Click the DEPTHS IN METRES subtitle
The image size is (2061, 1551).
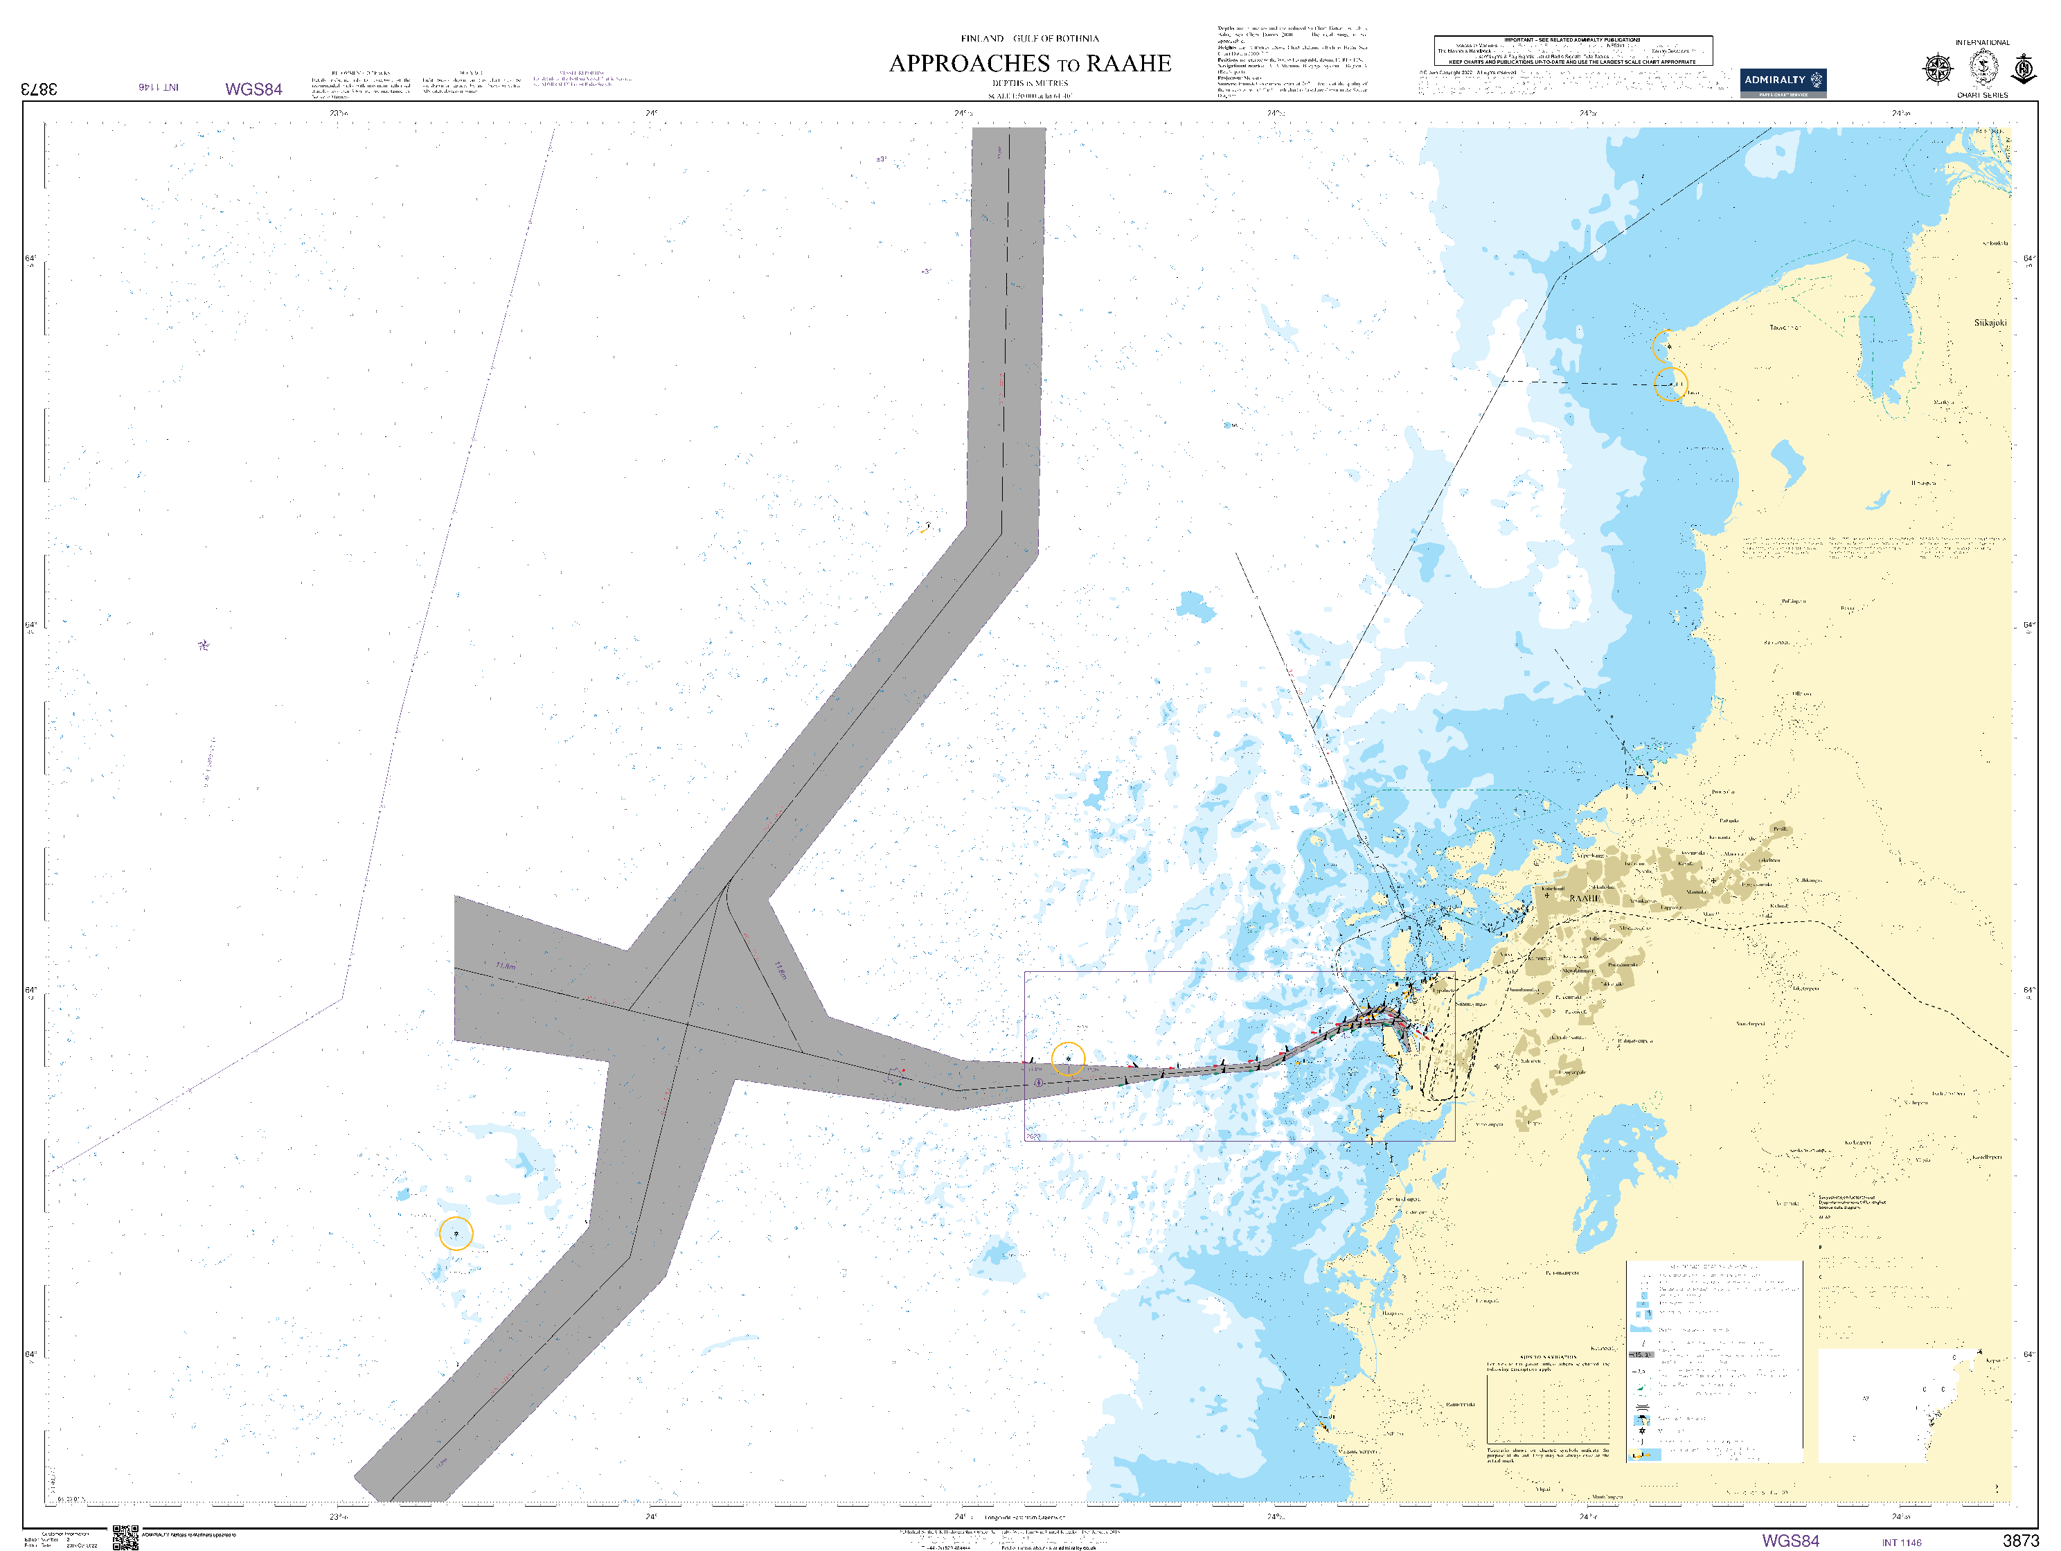click(1030, 83)
